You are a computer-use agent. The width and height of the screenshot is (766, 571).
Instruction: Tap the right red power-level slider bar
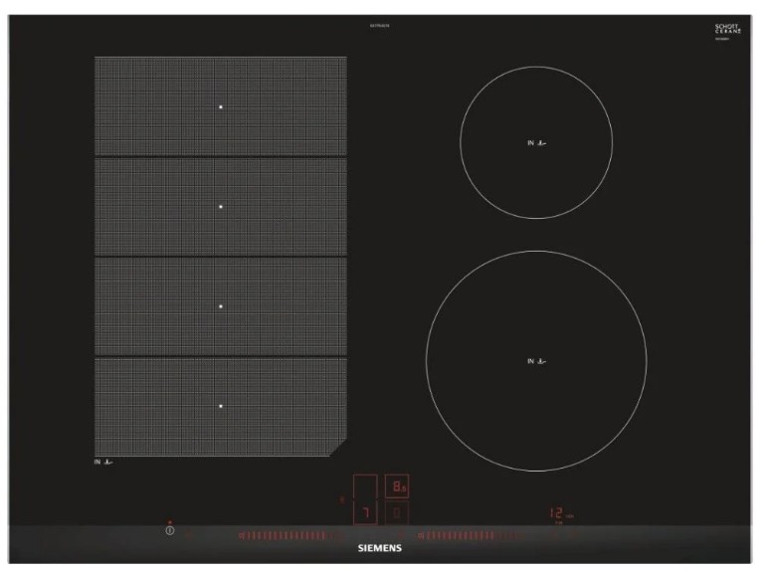tap(469, 536)
